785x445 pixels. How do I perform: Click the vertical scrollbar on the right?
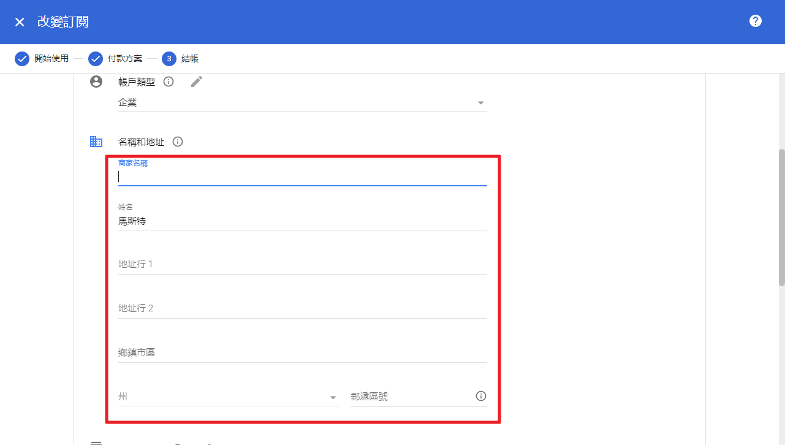coord(781,218)
